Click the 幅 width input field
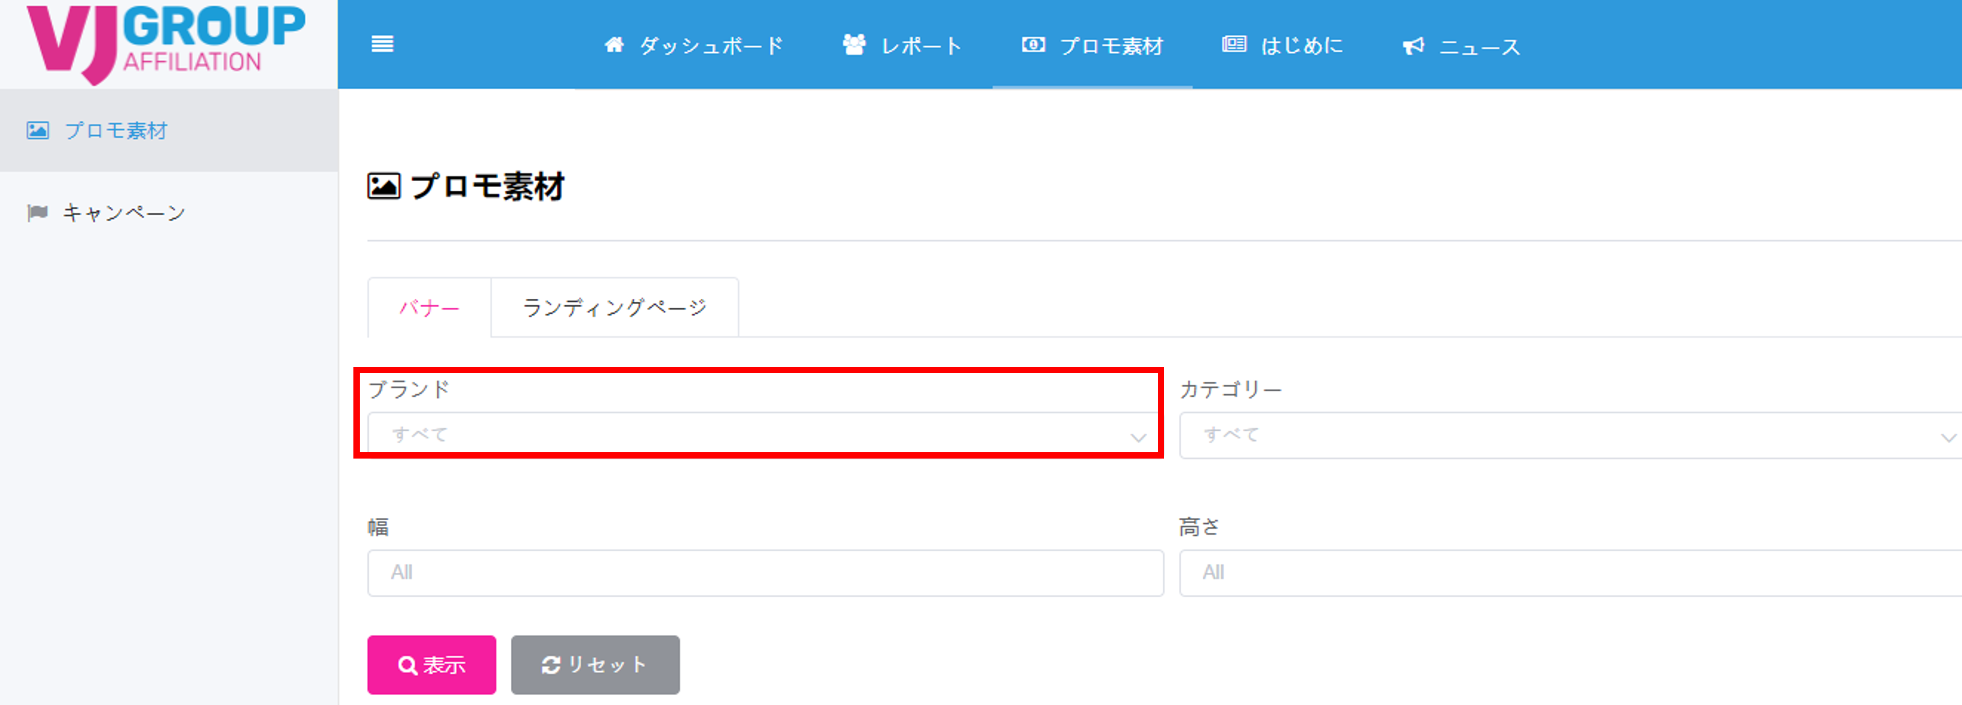 (765, 572)
